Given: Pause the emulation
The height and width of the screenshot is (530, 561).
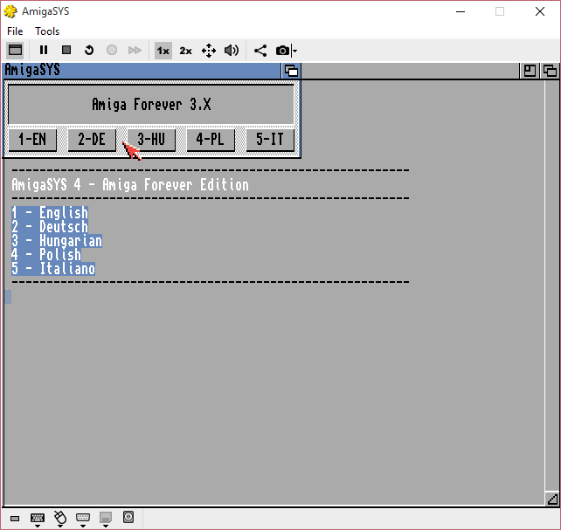Looking at the screenshot, I should click(44, 50).
